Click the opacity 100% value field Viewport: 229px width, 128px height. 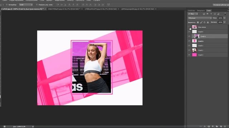(x=220, y=18)
